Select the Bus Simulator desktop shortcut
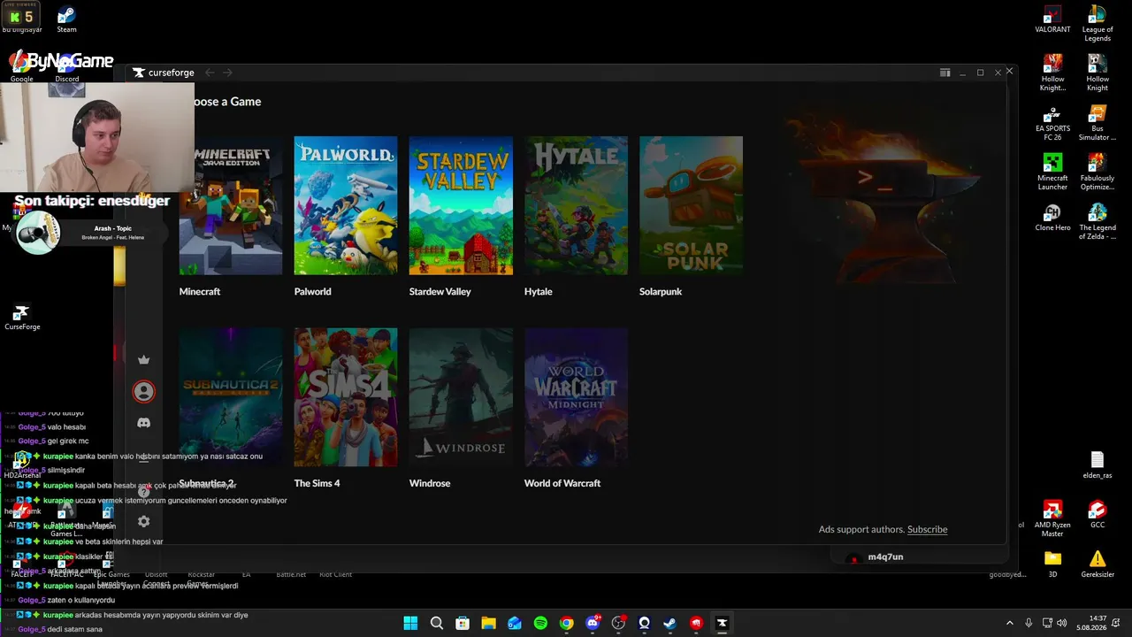This screenshot has width=1132, height=637. tap(1098, 123)
